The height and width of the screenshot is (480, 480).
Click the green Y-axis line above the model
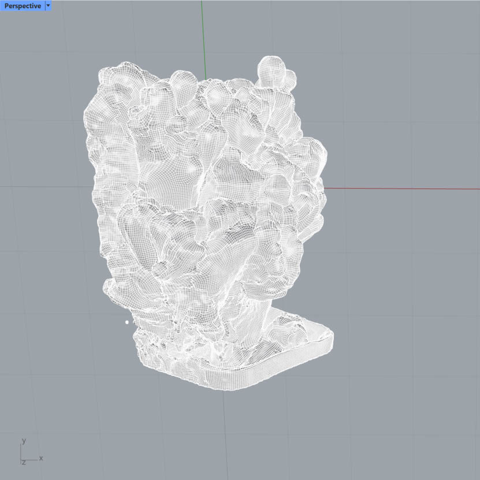pyautogui.click(x=203, y=35)
